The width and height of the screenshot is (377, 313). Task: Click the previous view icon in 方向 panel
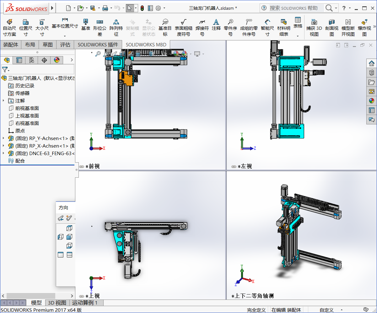61,218
